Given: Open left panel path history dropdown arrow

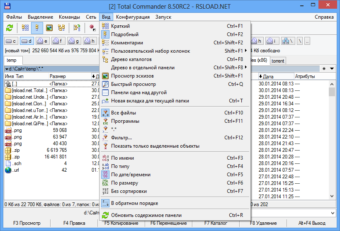Looking at the screenshot, I should pyautogui.click(x=7, y=69).
